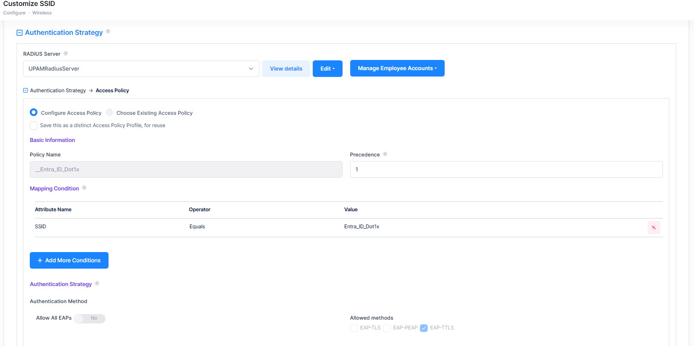Open the Edit dropdown button
Screen dimensions: 694x346
(327, 68)
